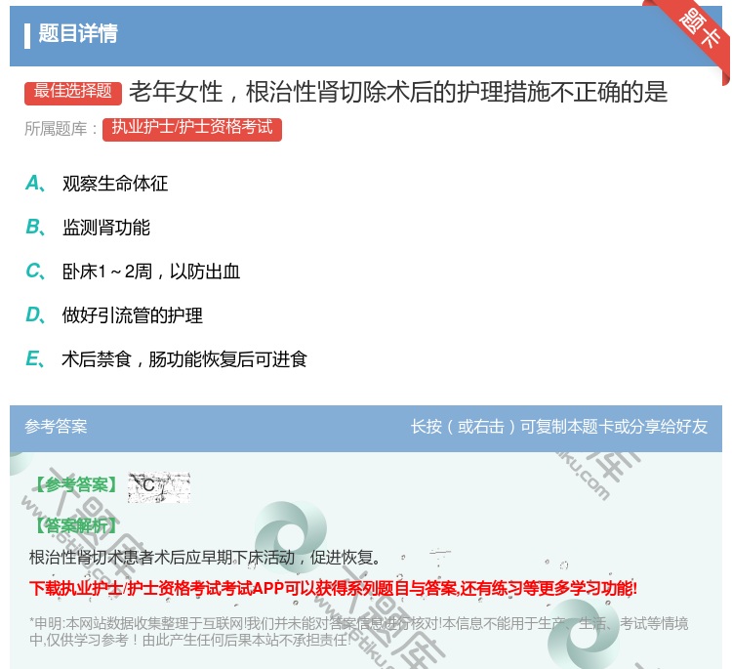Click the explanation text 根治性肾切术患者术后应早期下床活动
The height and width of the screenshot is (669, 732).
205,558
